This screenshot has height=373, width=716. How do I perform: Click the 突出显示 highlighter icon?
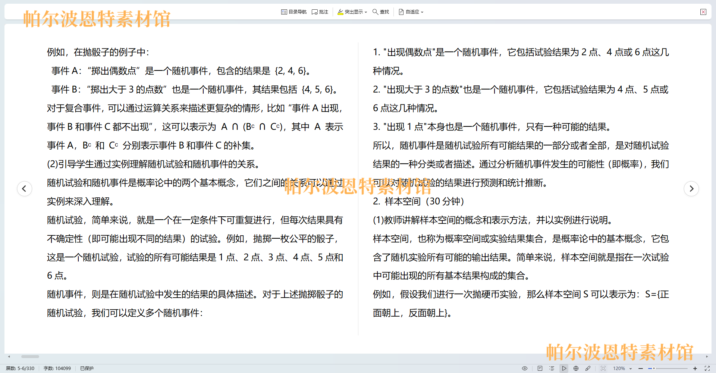tap(340, 12)
